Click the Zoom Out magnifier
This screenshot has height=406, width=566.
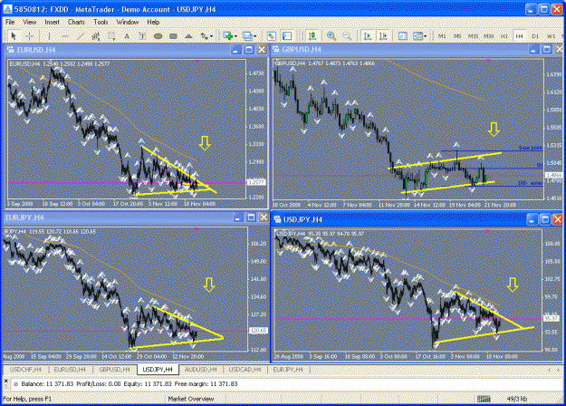pyautogui.click(x=347, y=35)
